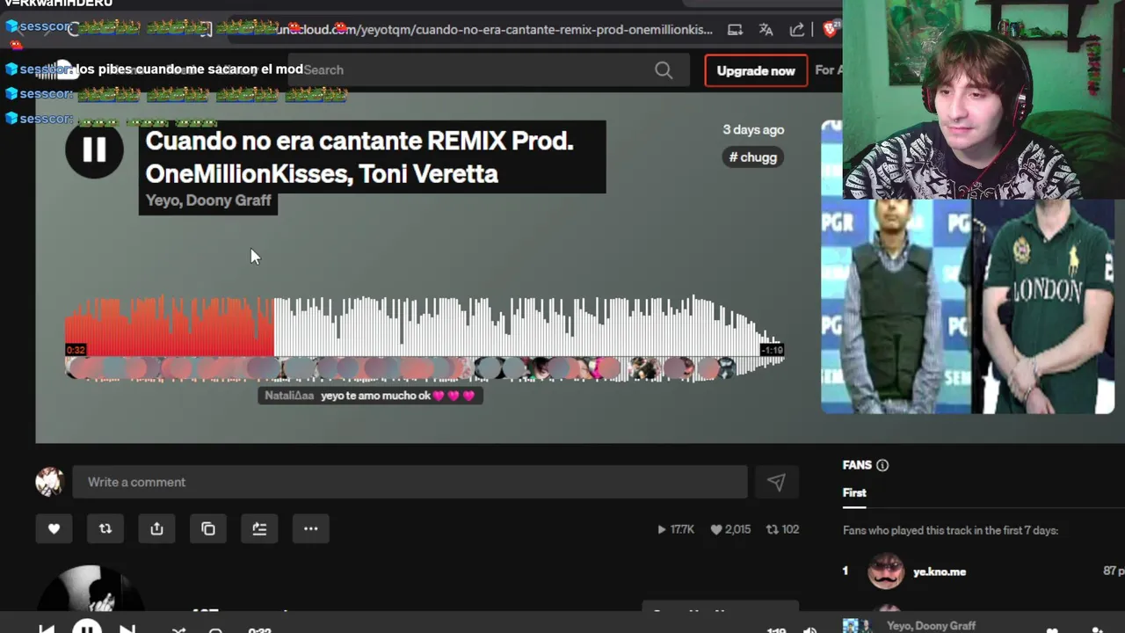Viewport: 1125px width, 633px height.
Task: View the 102 reposts count
Action: coord(782,529)
